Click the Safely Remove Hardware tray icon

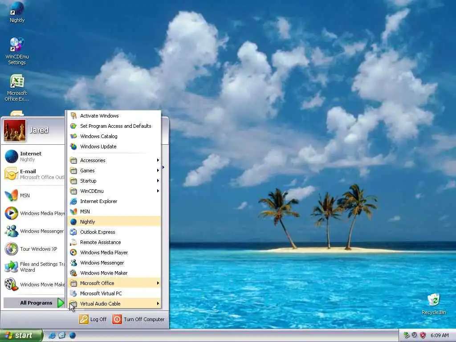[407, 335]
